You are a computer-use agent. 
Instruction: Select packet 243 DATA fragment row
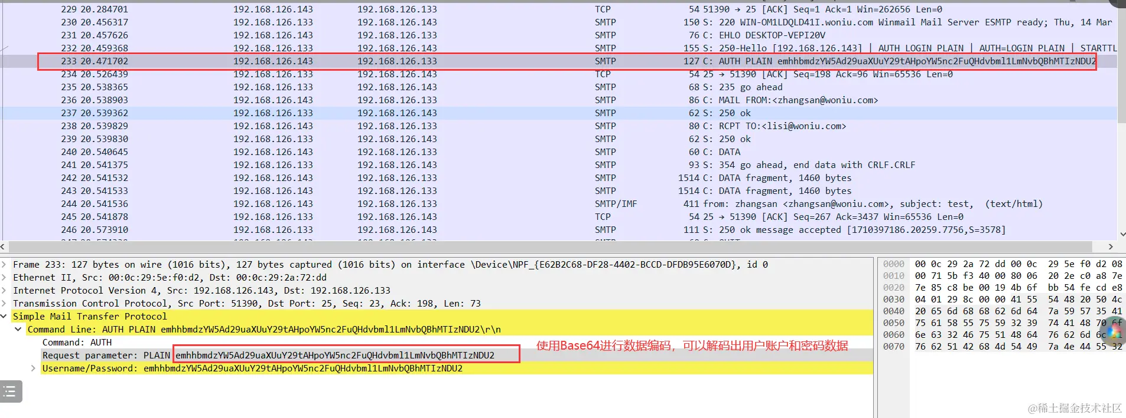tap(559, 191)
